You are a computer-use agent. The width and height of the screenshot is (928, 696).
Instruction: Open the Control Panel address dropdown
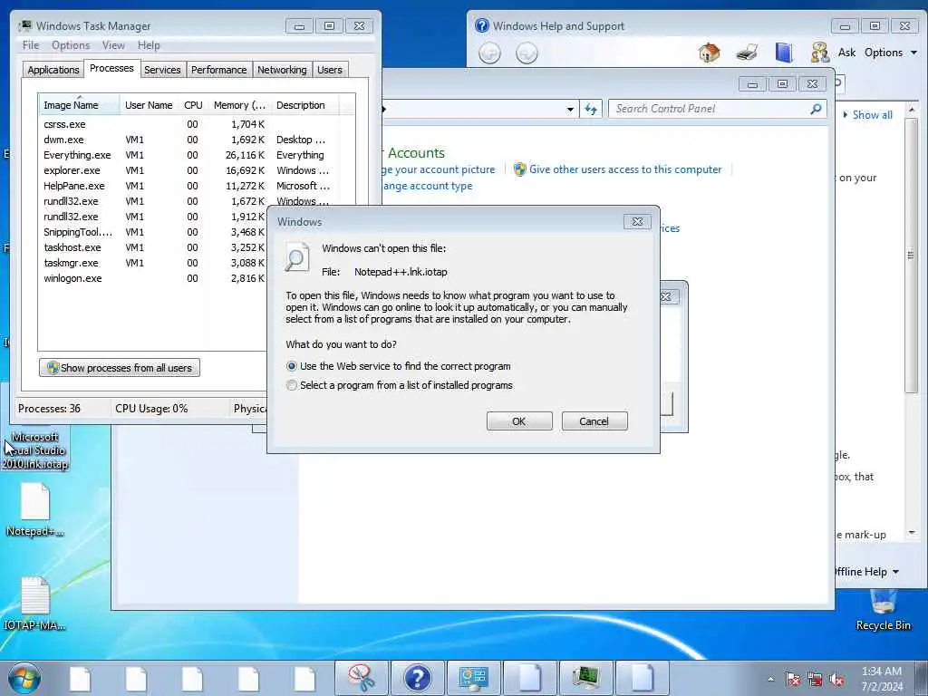[570, 110]
